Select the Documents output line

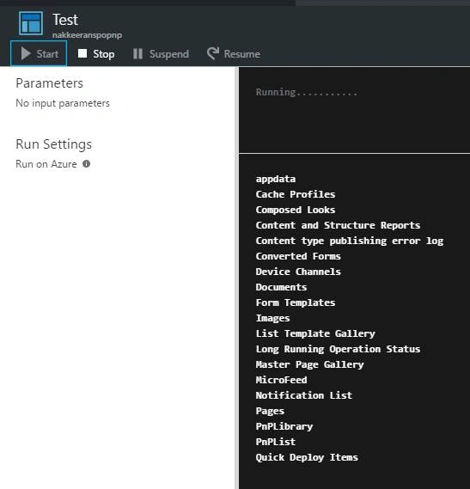pos(281,287)
